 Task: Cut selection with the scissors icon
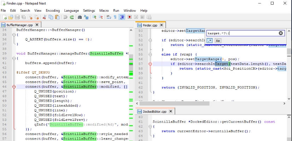[44, 17]
